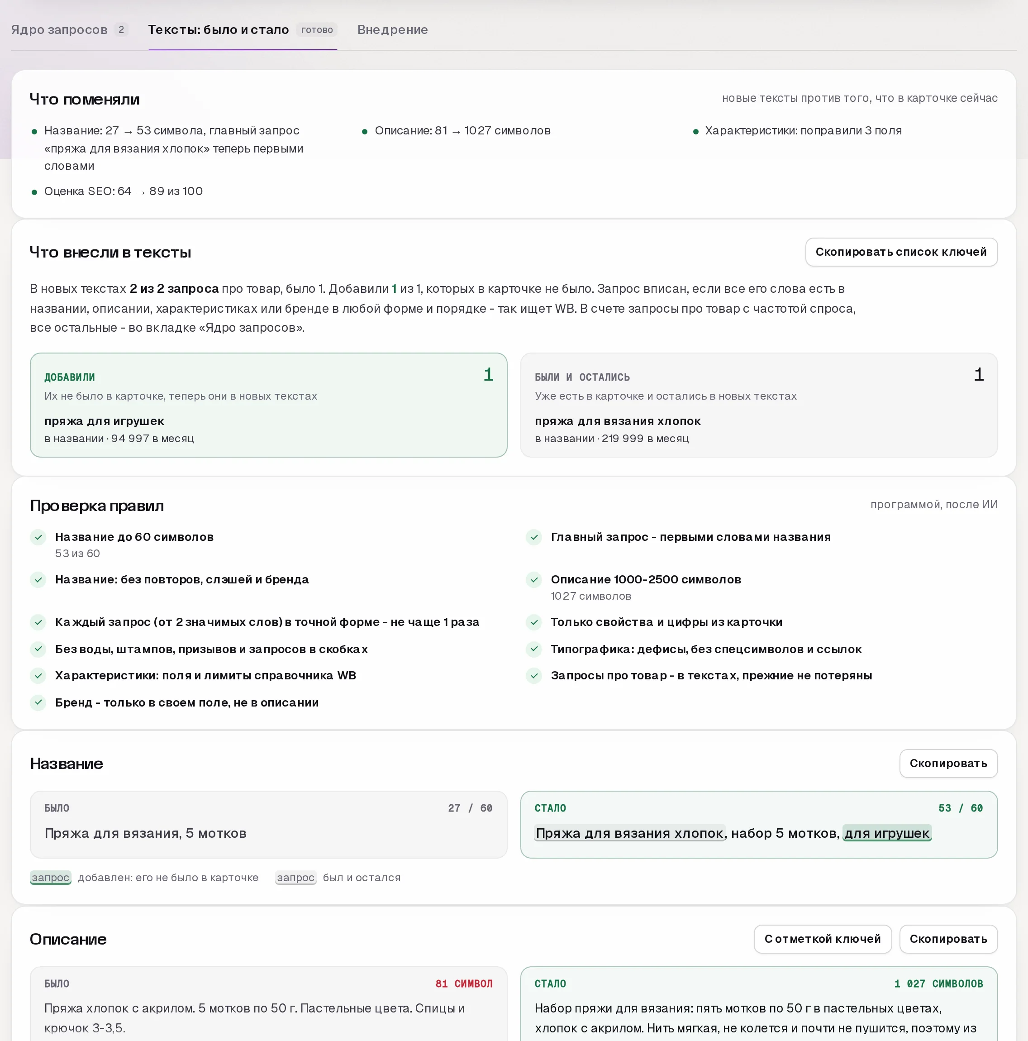This screenshot has height=1041, width=1028.
Task: Click check icon beside «Характеристики: поля и лимиты»
Action: coord(38,675)
